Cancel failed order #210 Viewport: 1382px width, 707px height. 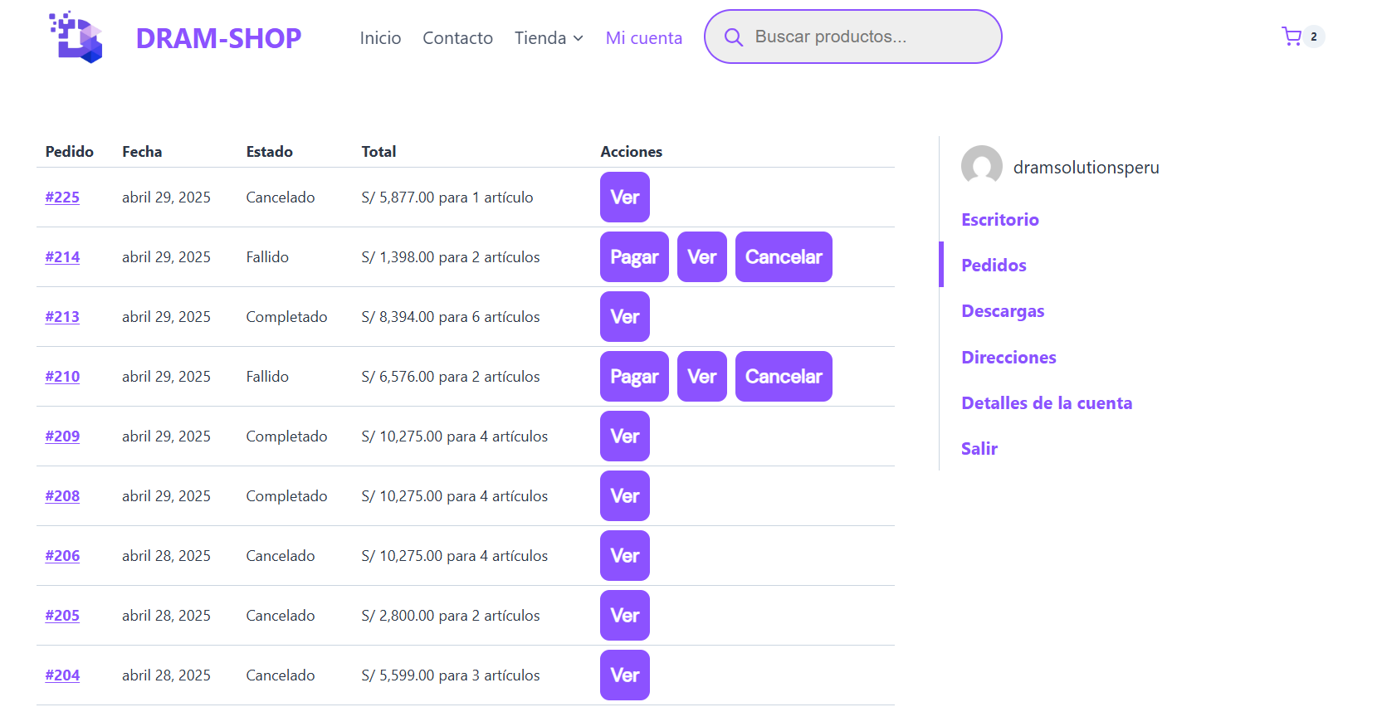[783, 377]
